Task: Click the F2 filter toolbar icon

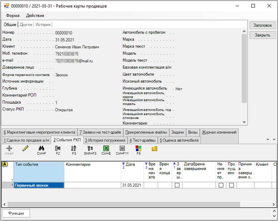Action: [58, 149]
